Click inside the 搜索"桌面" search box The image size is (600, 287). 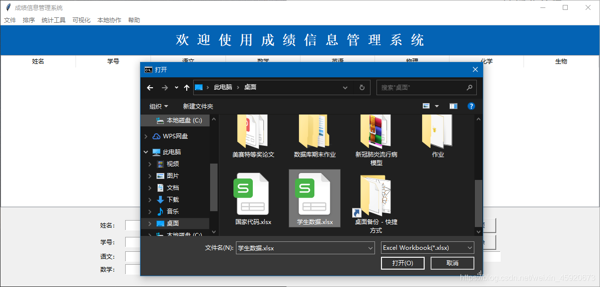click(425, 87)
